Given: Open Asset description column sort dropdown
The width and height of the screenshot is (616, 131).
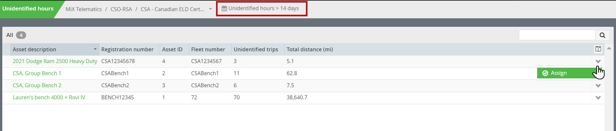Looking at the screenshot, I should click(95, 49).
